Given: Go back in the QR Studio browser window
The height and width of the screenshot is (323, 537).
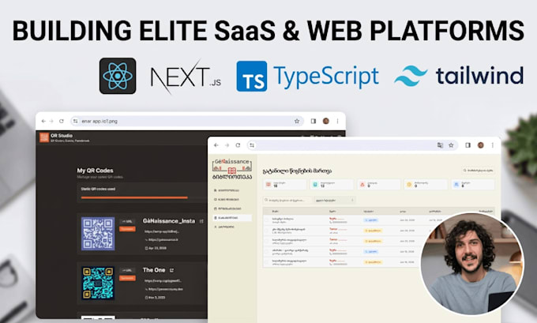Looking at the screenshot, I should (x=43, y=121).
